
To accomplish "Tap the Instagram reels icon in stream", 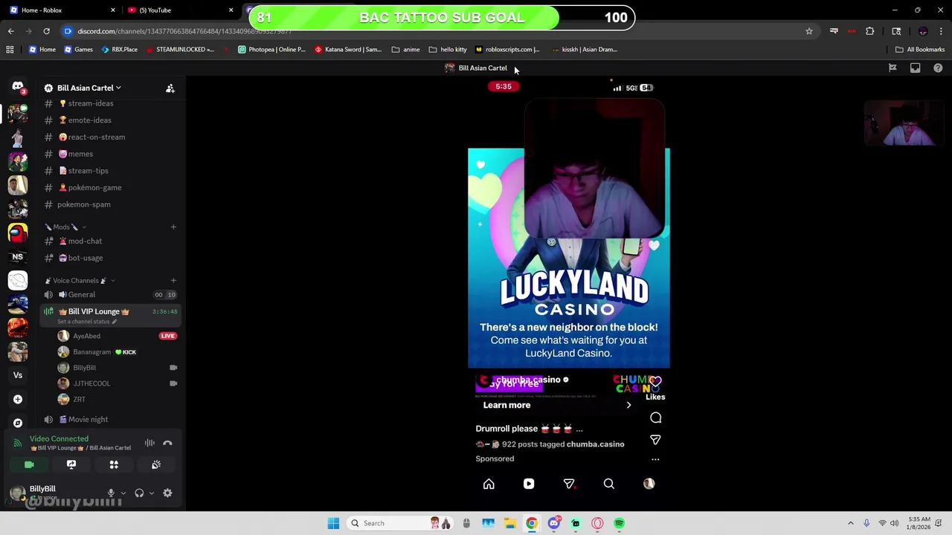I will pos(529,484).
